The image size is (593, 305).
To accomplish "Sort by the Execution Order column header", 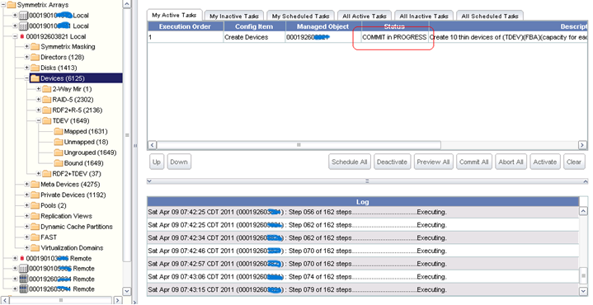I will click(x=186, y=26).
